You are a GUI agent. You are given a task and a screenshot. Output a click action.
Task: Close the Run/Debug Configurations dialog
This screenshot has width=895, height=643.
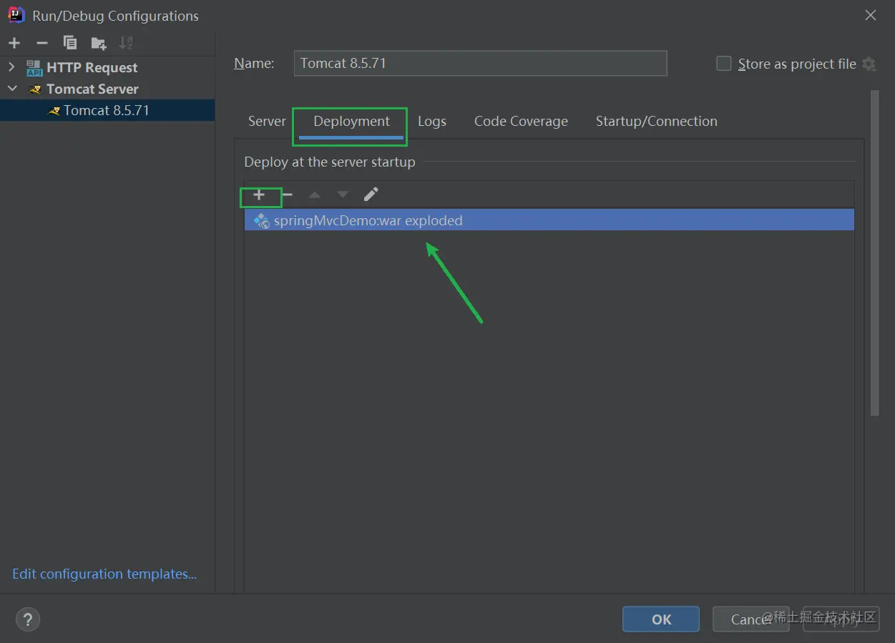[871, 15]
